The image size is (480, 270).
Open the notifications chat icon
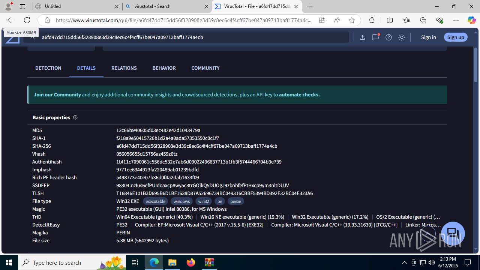coord(375,37)
